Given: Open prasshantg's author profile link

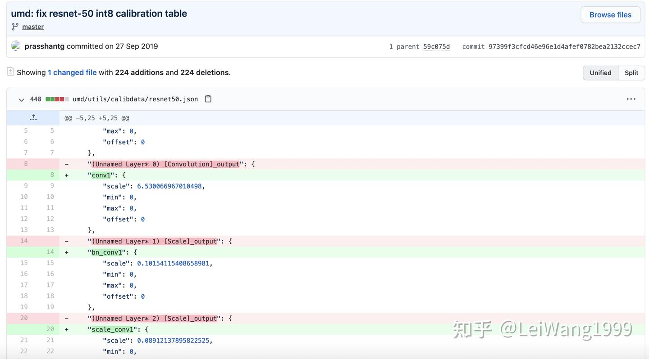Looking at the screenshot, I should pyautogui.click(x=45, y=46).
